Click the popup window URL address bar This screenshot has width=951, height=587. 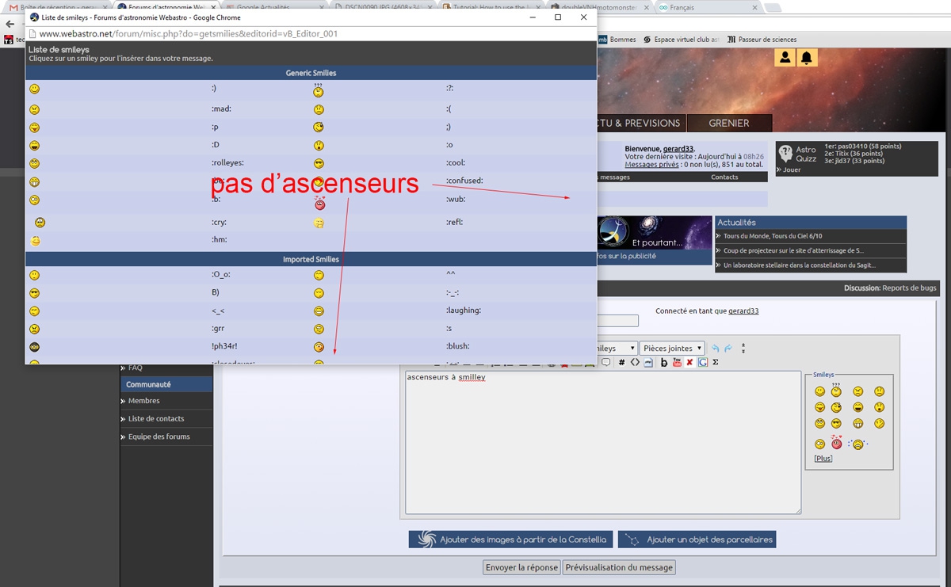point(310,34)
